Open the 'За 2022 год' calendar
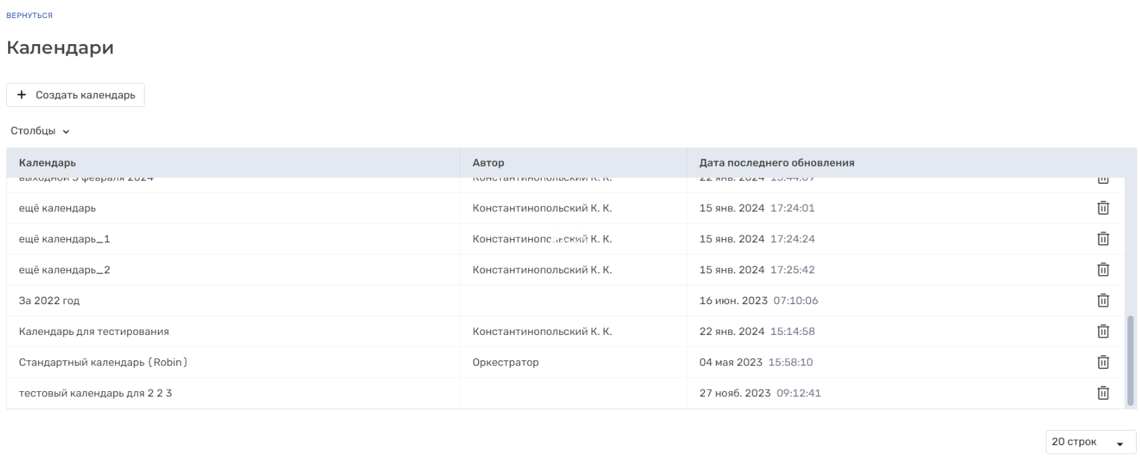The height and width of the screenshot is (460, 1140). pyautogui.click(x=49, y=300)
